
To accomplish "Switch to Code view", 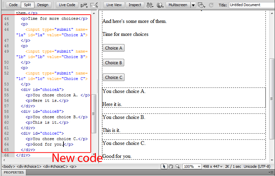I will click(13, 5).
